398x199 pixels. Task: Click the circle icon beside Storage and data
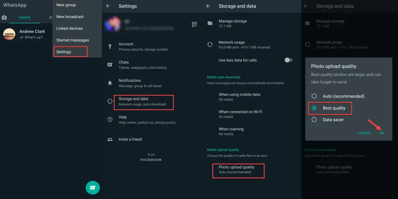coord(110,101)
